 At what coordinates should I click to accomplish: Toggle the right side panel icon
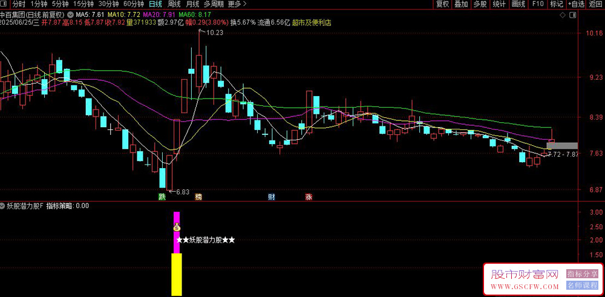coord(572,15)
